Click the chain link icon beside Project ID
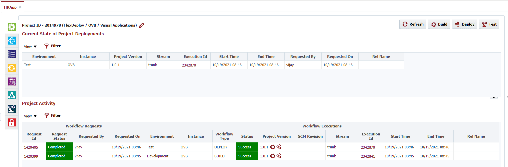 point(141,25)
